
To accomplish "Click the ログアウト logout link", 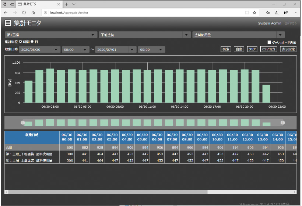I will pyautogui.click(x=291, y=23).
